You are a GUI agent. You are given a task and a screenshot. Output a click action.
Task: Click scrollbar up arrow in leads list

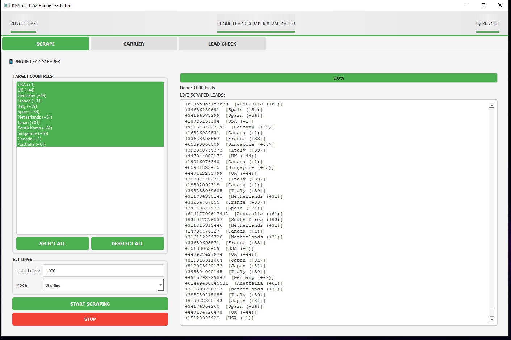[491, 105]
